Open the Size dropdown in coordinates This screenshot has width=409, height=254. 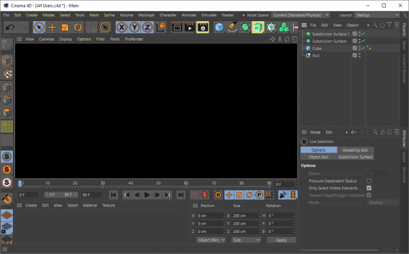pos(246,240)
